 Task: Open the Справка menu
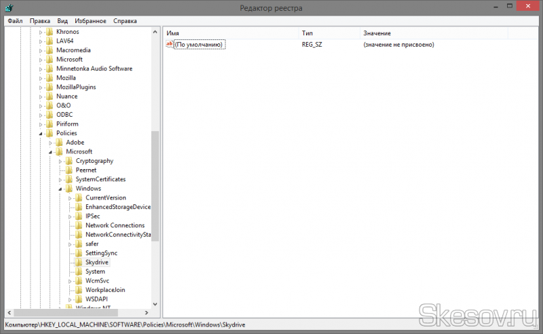tap(124, 21)
